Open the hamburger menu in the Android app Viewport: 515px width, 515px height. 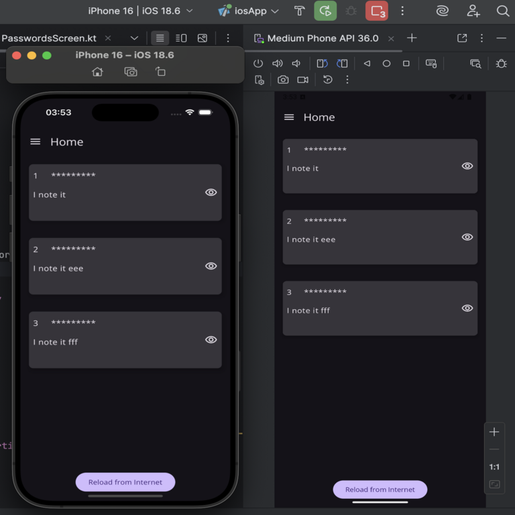(289, 117)
